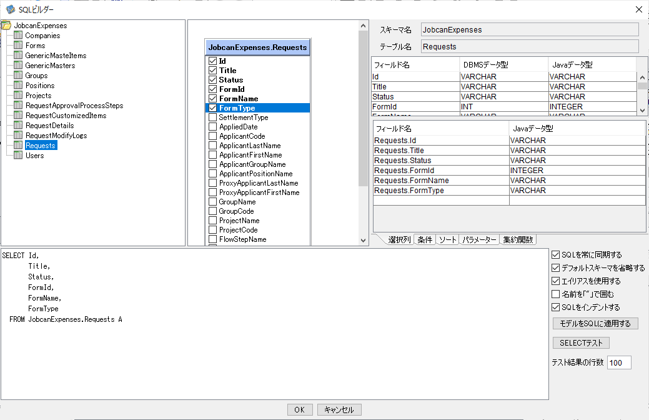This screenshot has height=420, width=649.
Task: Toggle SQLをインデントする checkbox
Action: click(556, 307)
